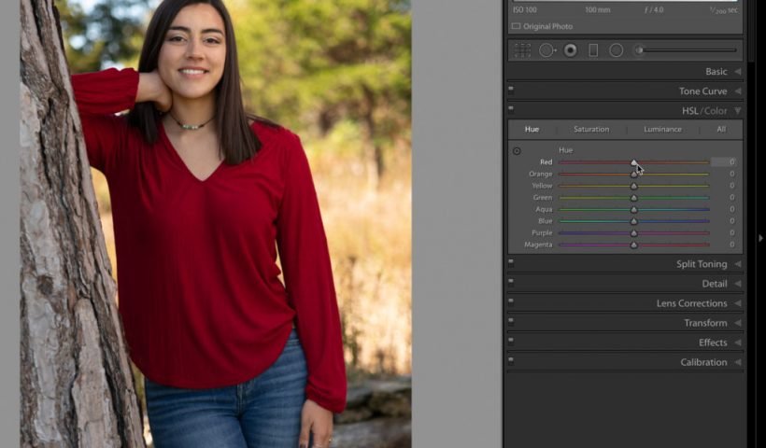
Task: Collapse the HSL / Color panel
Action: coord(738,111)
